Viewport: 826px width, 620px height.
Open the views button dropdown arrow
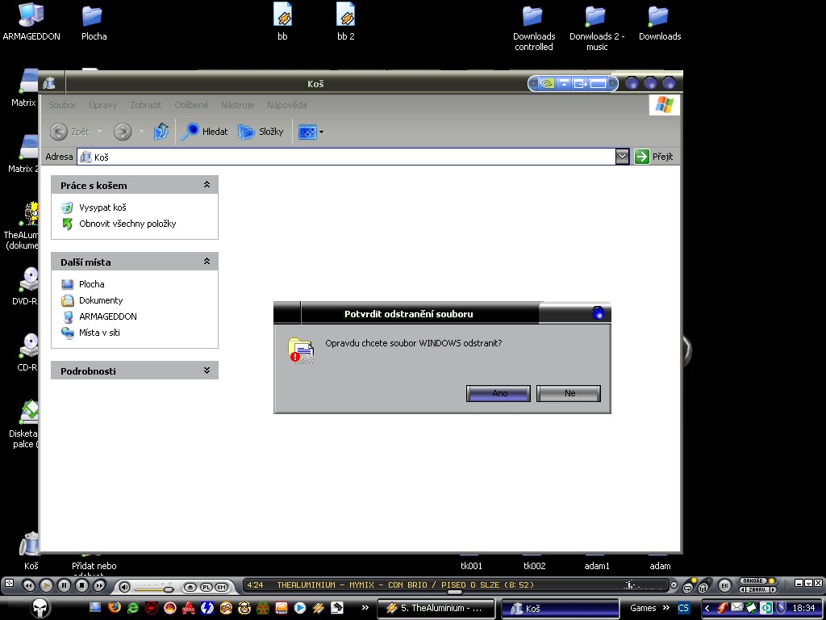(321, 132)
